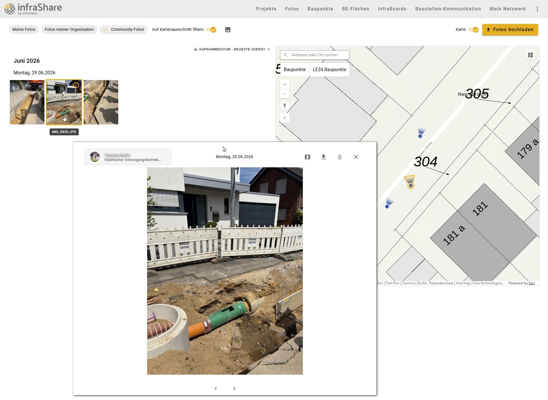Screen dimensions: 548x400
Task: Click the address search field on map
Action: click(315, 55)
